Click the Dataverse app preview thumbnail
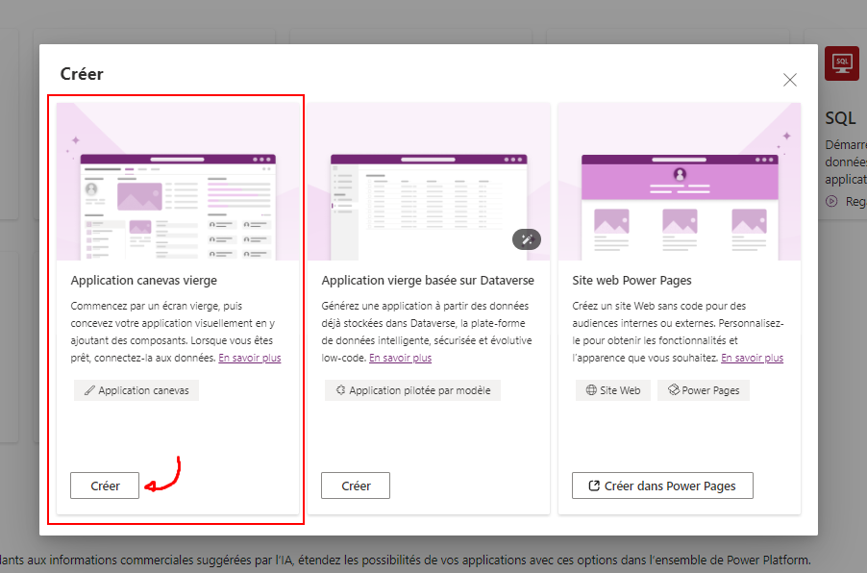Screen dimensions: 867x573 click(x=429, y=182)
